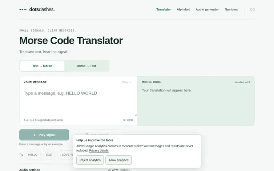
Task: Click the Clear × button in the message box
Action: tap(126, 82)
